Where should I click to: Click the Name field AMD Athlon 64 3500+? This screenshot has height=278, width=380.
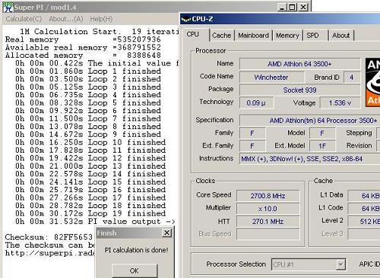pyautogui.click(x=299, y=64)
